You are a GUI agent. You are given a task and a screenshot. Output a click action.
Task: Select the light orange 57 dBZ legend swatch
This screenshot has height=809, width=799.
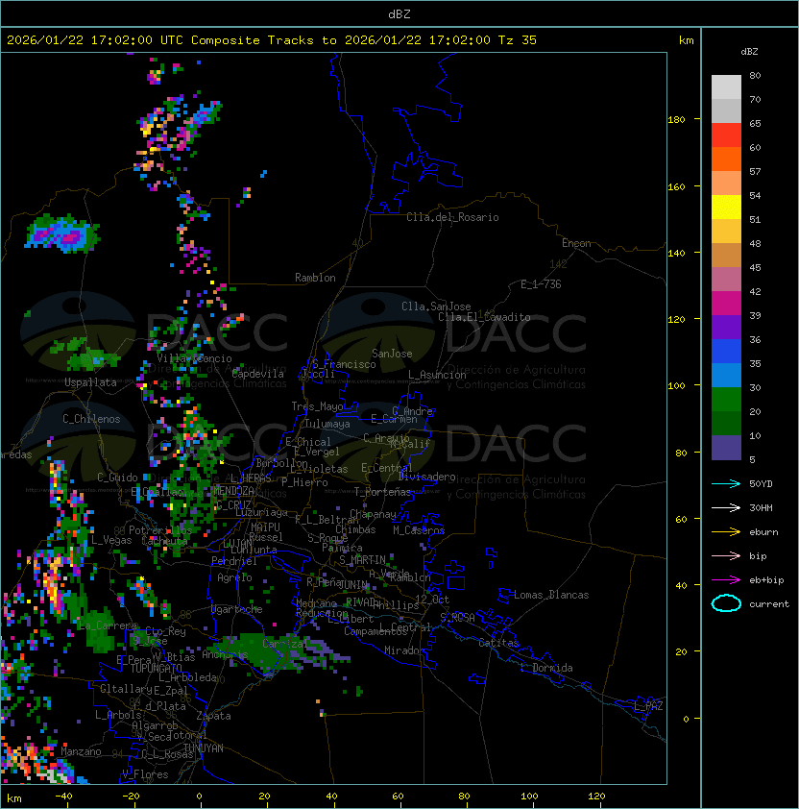[x=726, y=184]
